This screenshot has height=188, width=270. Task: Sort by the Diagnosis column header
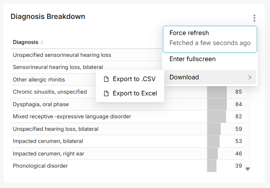click(x=25, y=42)
